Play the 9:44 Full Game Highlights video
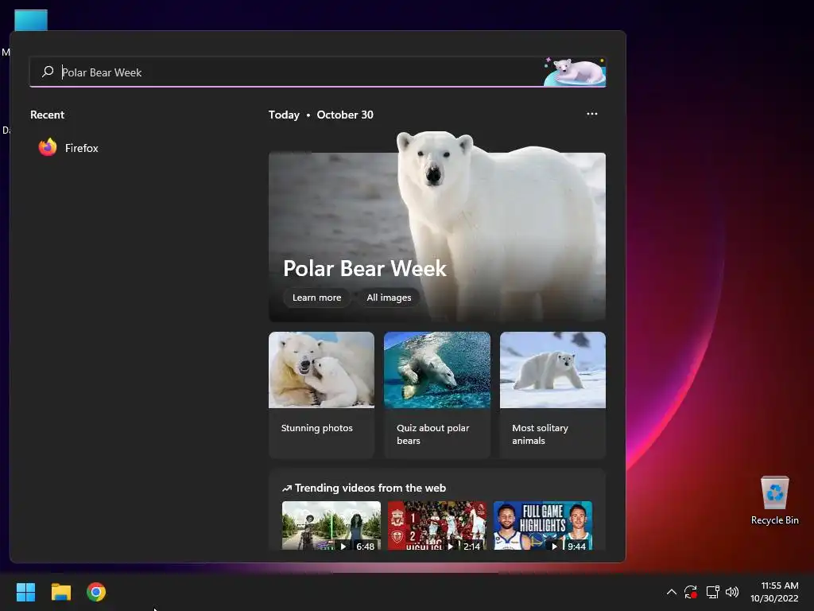 pyautogui.click(x=542, y=525)
